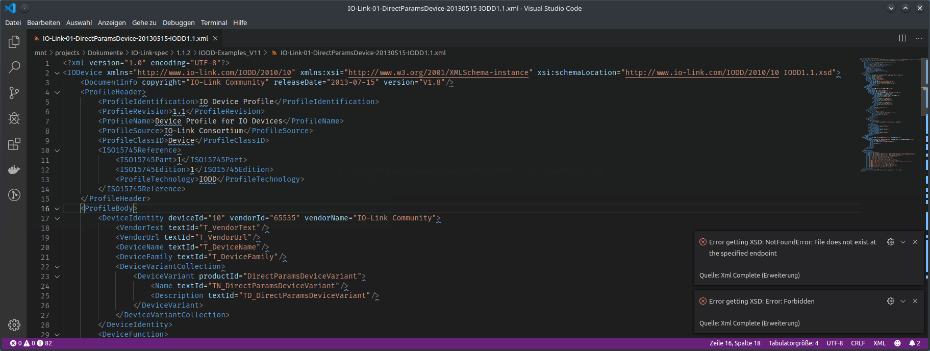This screenshot has width=930, height=351.
Task: Click line number 20 in the gutter
Action: [45, 247]
